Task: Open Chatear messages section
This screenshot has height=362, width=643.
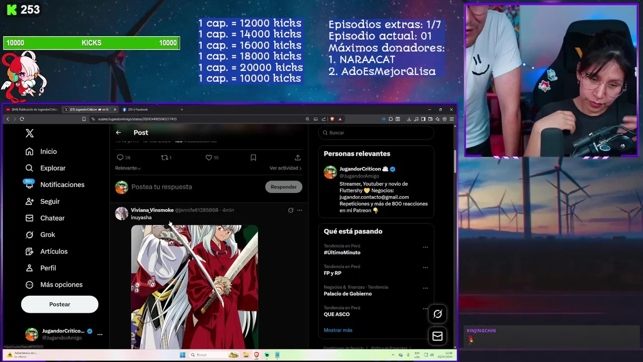Action: point(45,218)
